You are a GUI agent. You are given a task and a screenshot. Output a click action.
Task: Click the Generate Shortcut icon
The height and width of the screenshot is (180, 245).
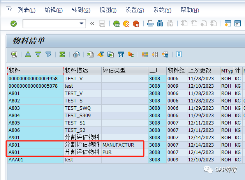(238, 24)
